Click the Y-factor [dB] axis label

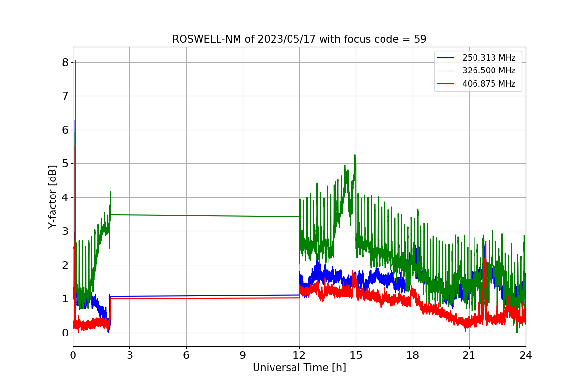pos(53,197)
